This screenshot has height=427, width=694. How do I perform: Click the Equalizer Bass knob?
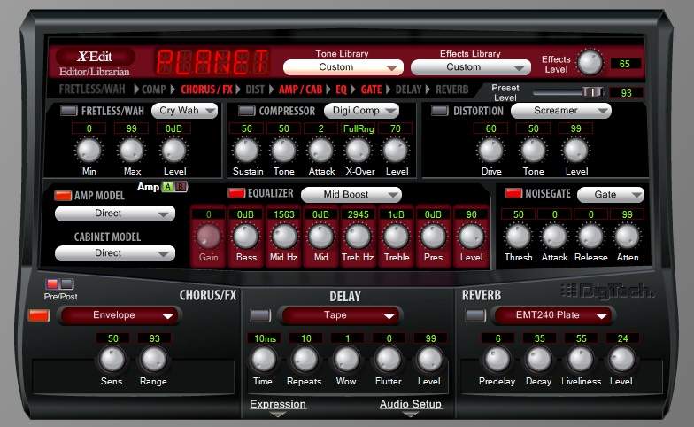tap(246, 236)
